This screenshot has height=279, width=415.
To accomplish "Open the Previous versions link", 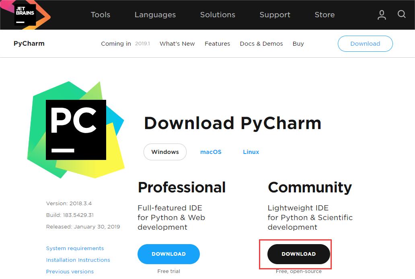I will [70, 272].
